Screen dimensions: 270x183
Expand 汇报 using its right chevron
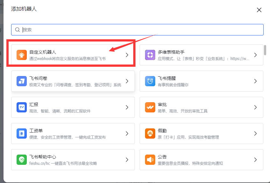[127, 107]
